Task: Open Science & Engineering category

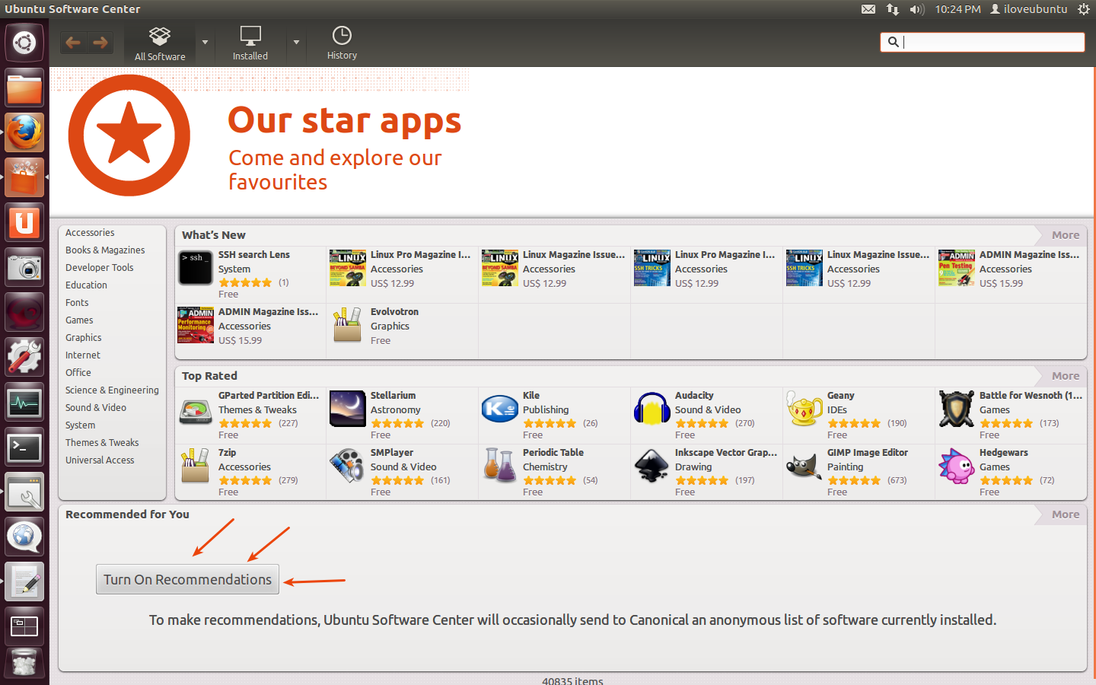Action: click(112, 390)
